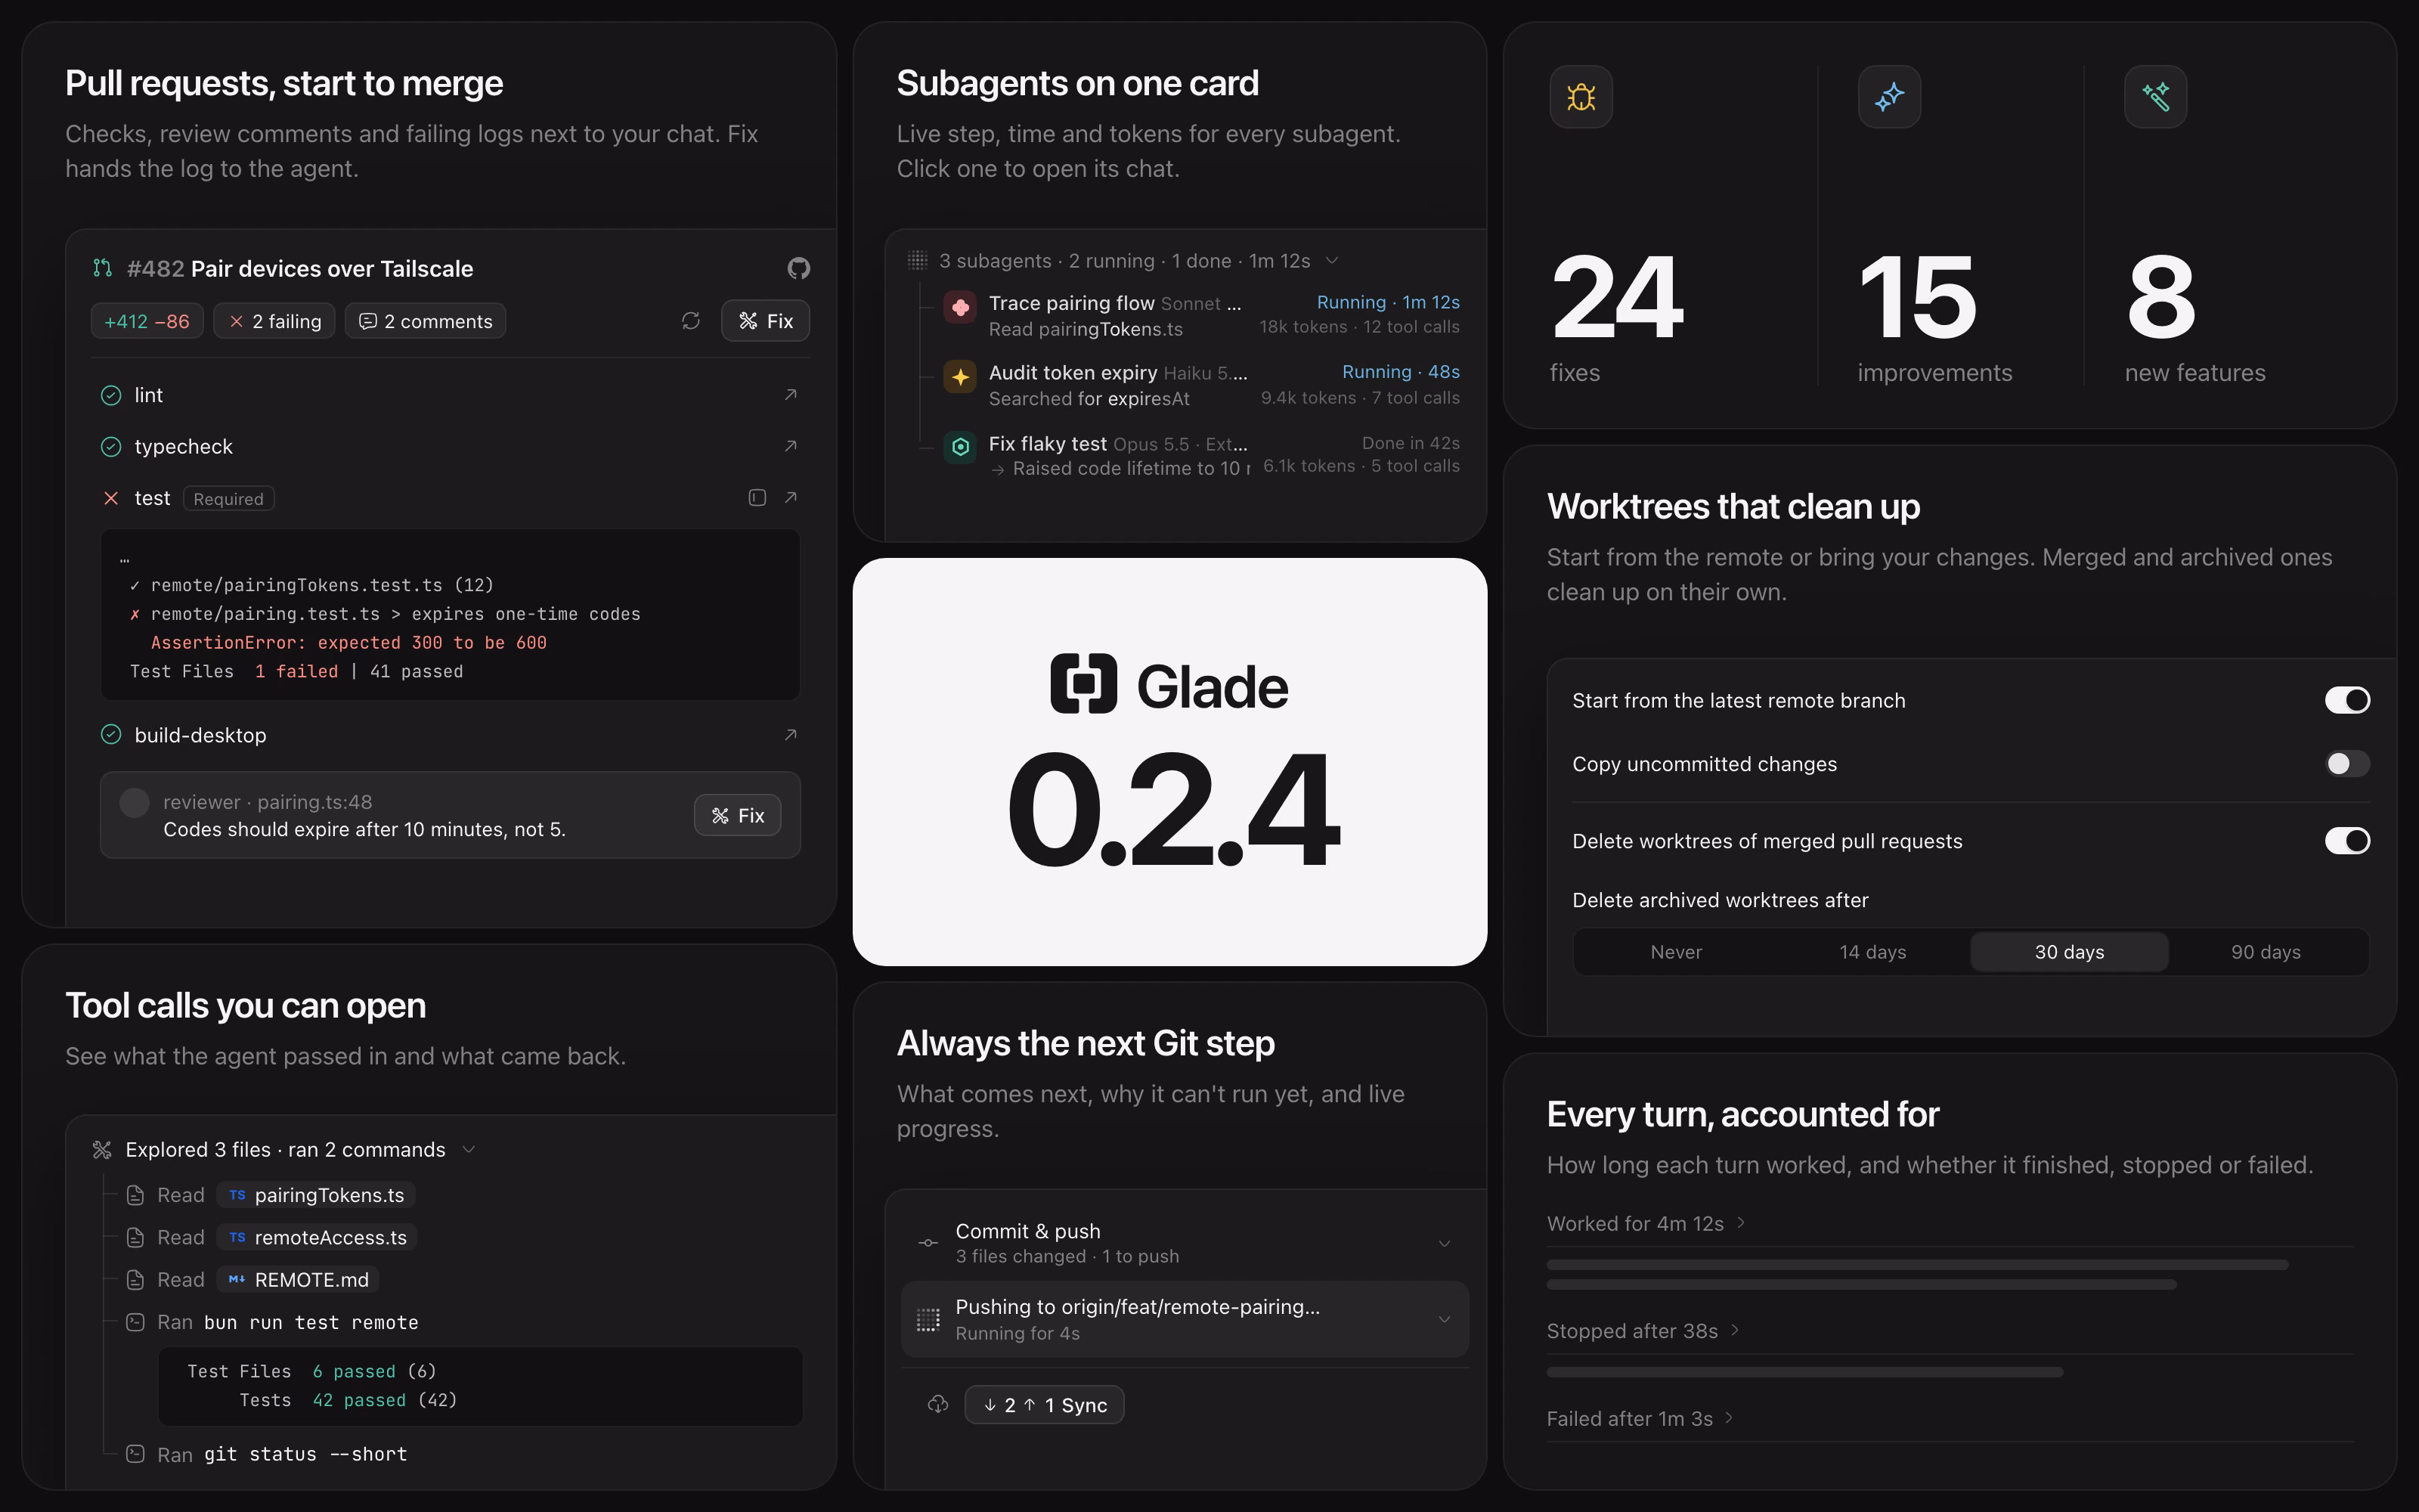The width and height of the screenshot is (2419, 1512).
Task: Expand Failed after 1m 3s turn
Action: pos(1640,1419)
